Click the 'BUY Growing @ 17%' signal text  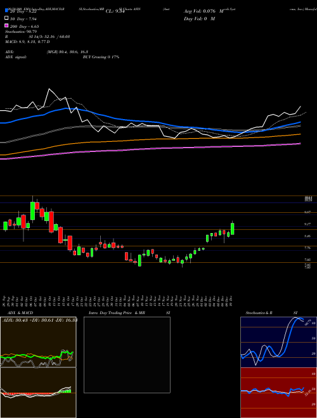[x=101, y=57]
